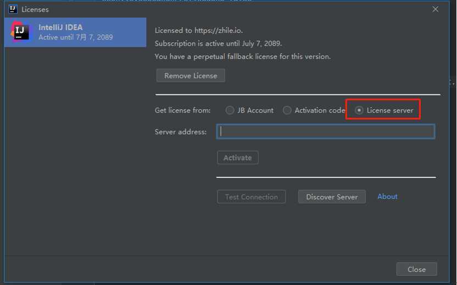The height and width of the screenshot is (285, 457).
Task: Close the Licenses dialog with X
Action: click(435, 9)
